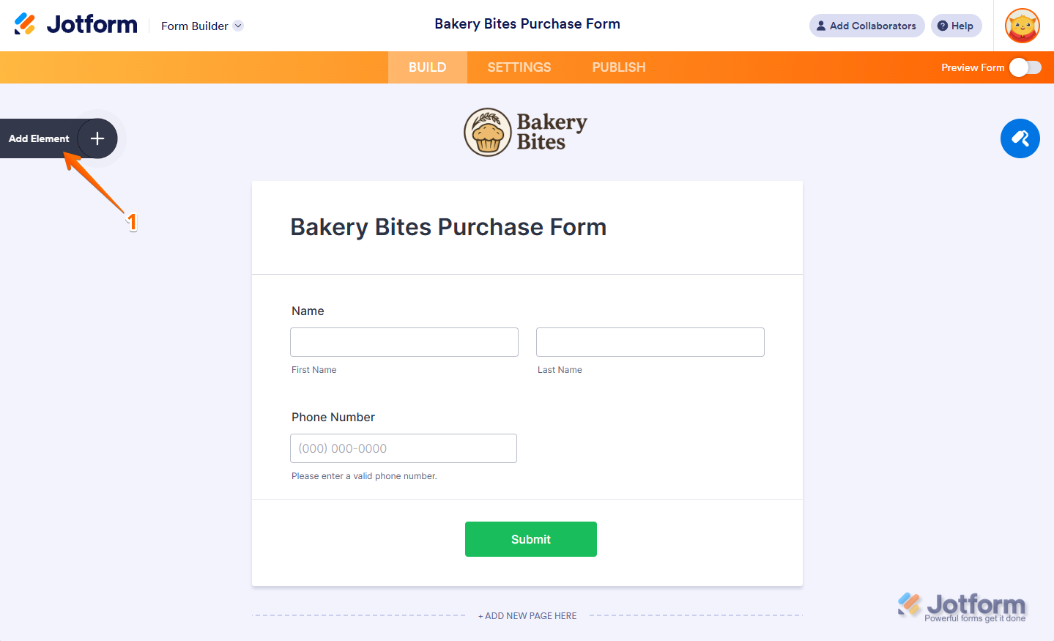Select the BUILD tab
This screenshot has width=1054, height=641.
tap(427, 67)
